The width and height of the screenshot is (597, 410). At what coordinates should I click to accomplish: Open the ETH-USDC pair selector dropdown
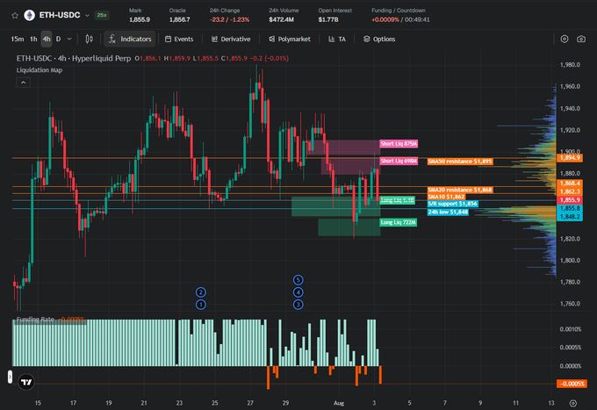[87, 16]
